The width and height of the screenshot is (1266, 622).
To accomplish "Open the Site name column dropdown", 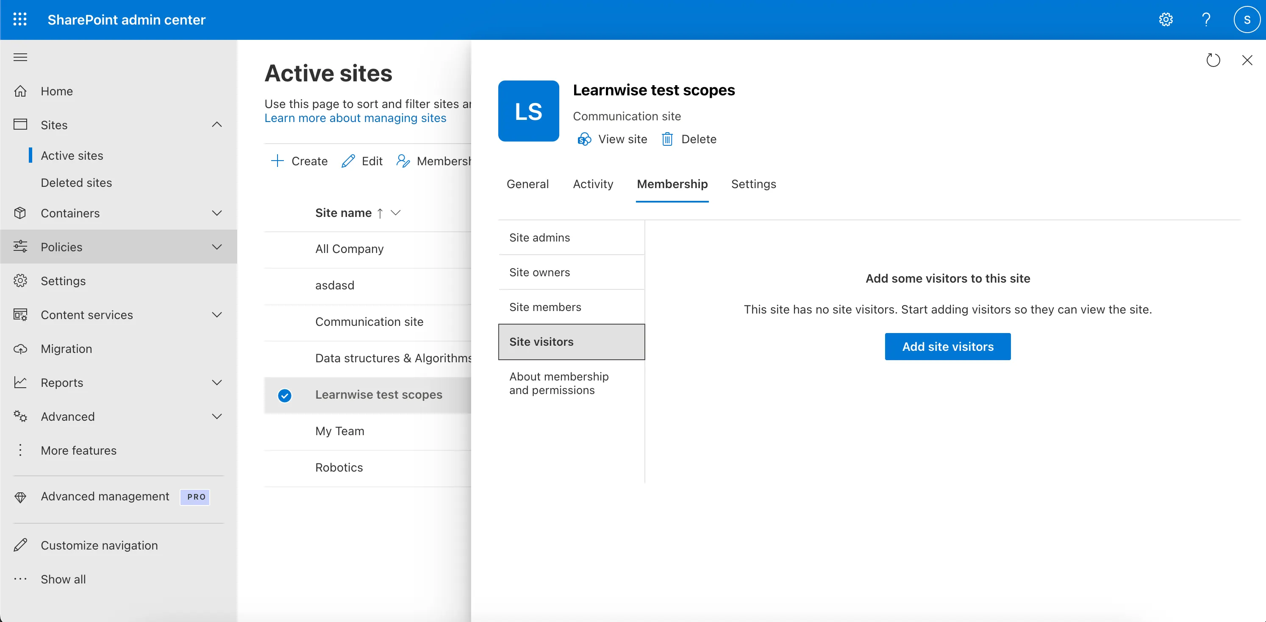I will tap(396, 213).
